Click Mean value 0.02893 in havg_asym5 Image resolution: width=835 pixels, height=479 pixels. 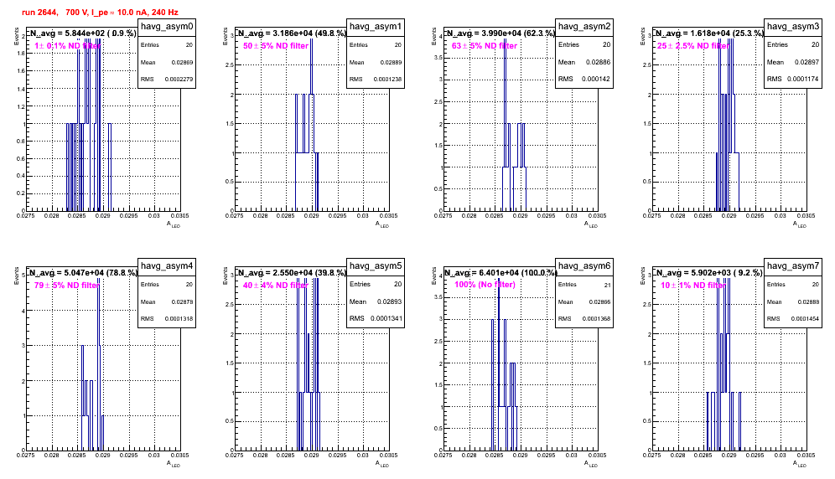[x=389, y=301]
